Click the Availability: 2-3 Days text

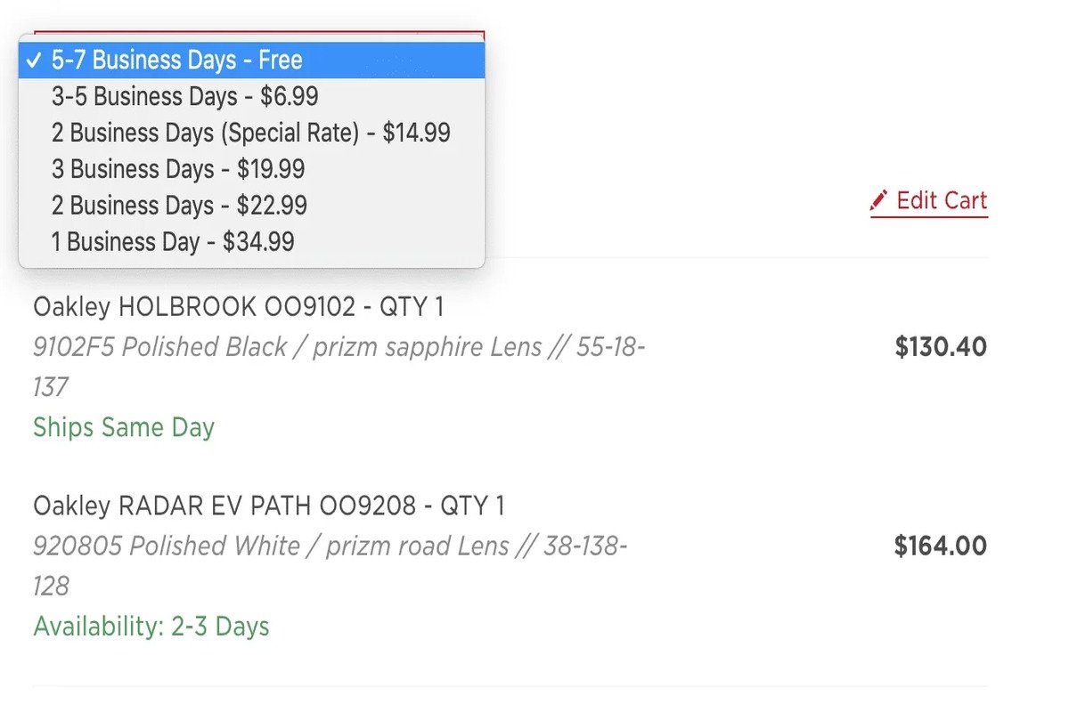coord(151,627)
